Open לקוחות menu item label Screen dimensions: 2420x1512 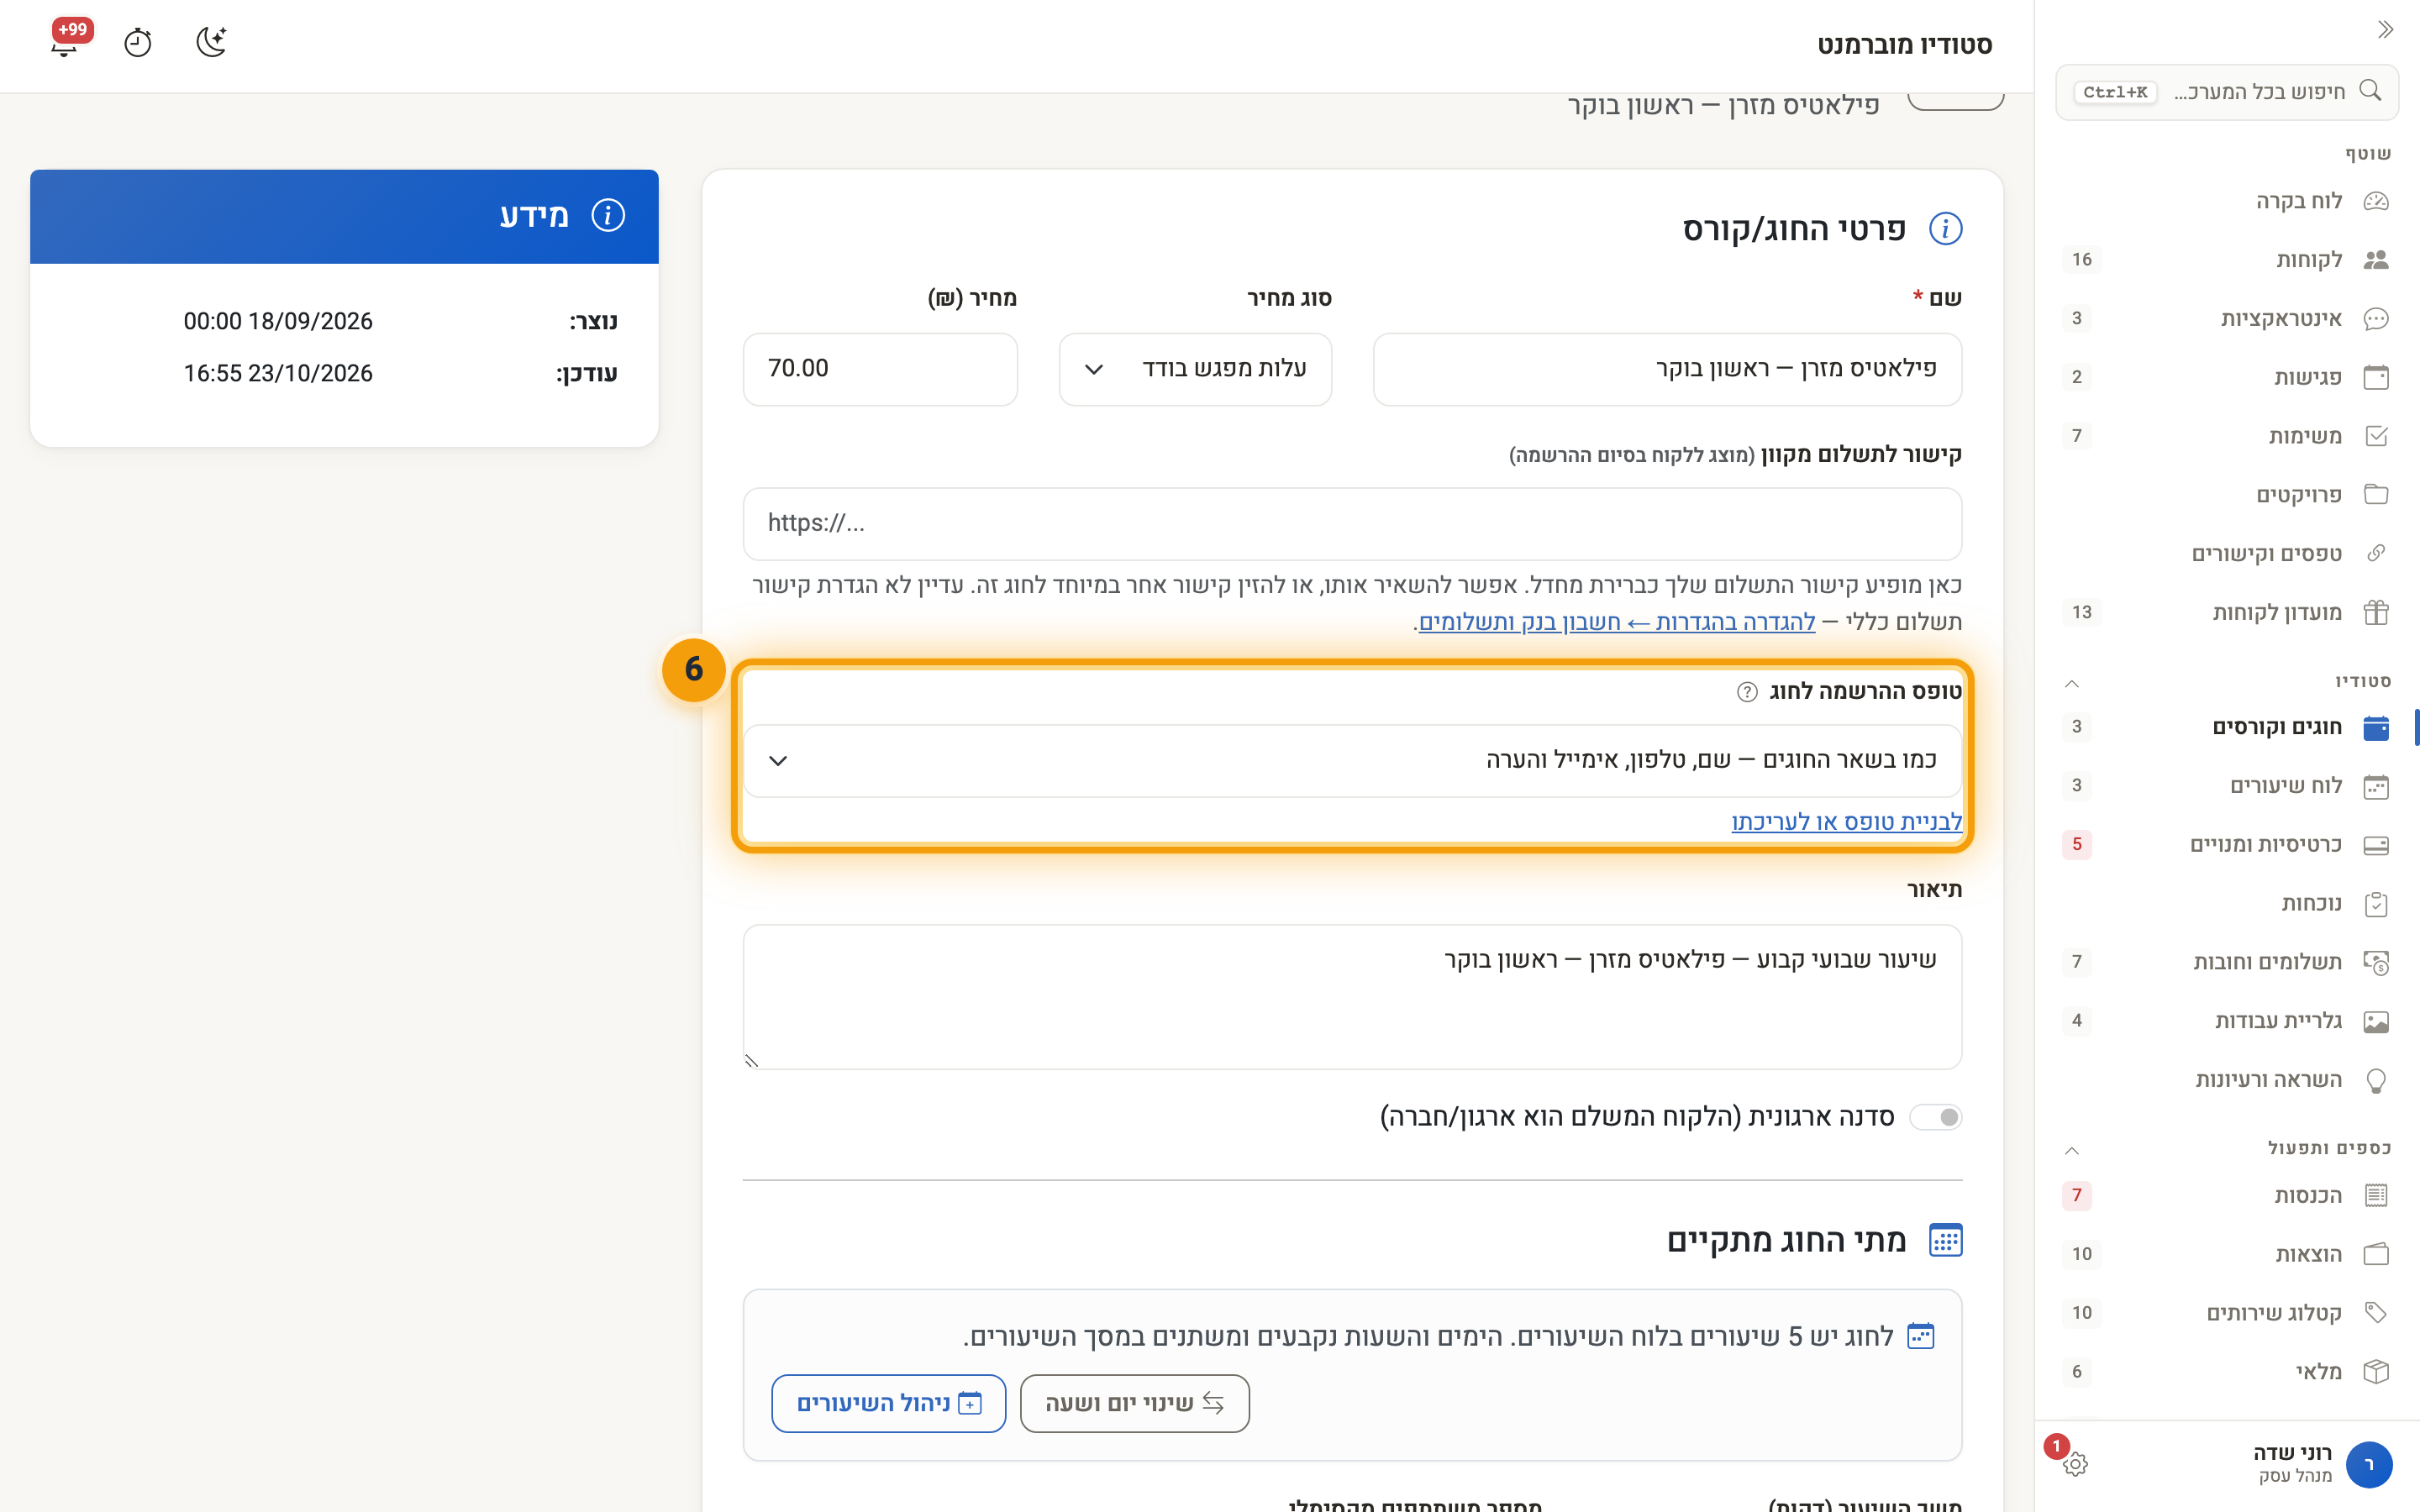tap(2309, 260)
